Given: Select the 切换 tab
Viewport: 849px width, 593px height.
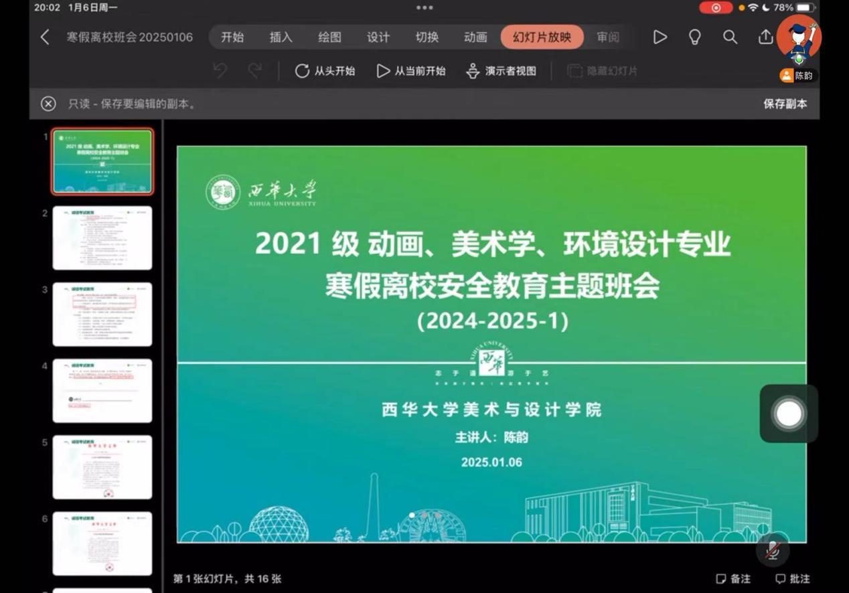Looking at the screenshot, I should pos(427,37).
